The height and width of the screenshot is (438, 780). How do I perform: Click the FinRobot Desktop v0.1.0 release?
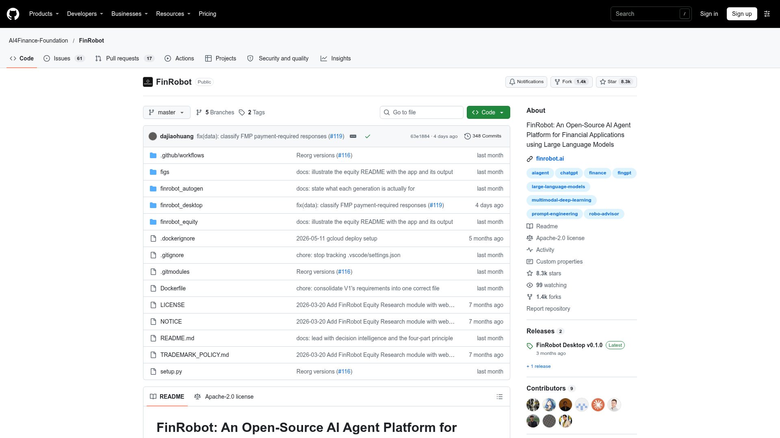click(569, 345)
